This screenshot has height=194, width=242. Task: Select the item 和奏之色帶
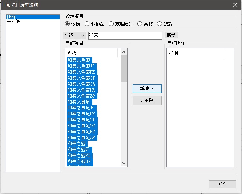(80, 60)
